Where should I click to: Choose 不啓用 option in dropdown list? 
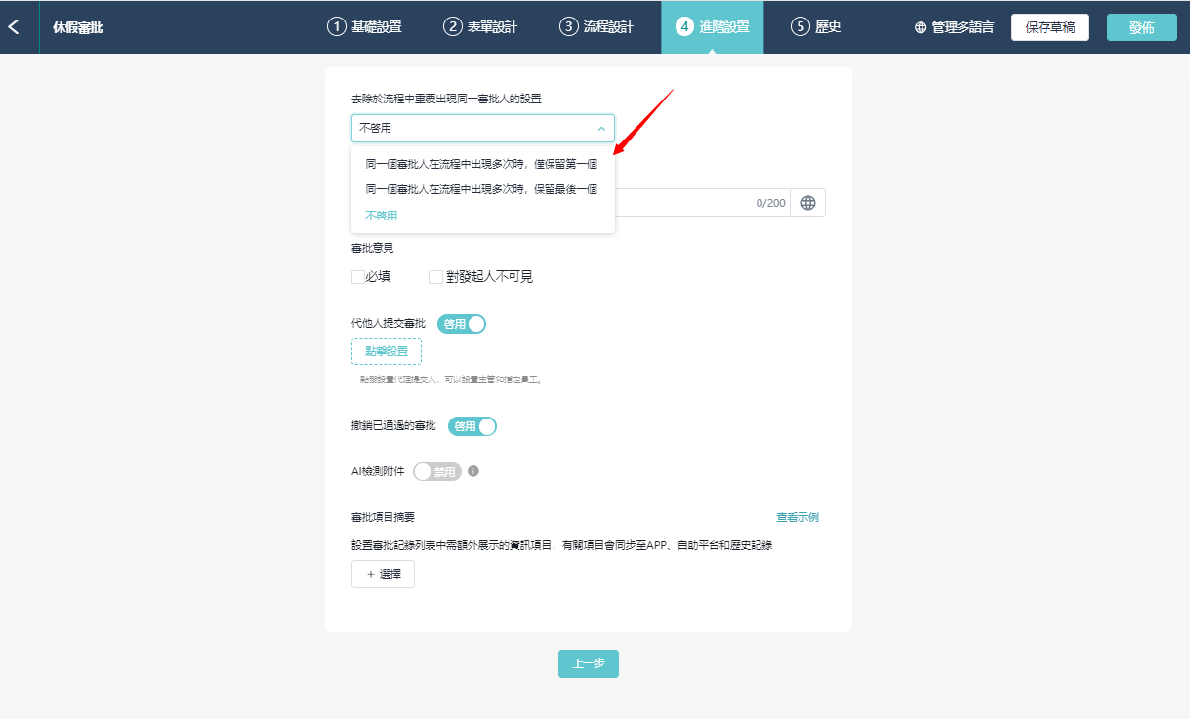click(x=382, y=216)
